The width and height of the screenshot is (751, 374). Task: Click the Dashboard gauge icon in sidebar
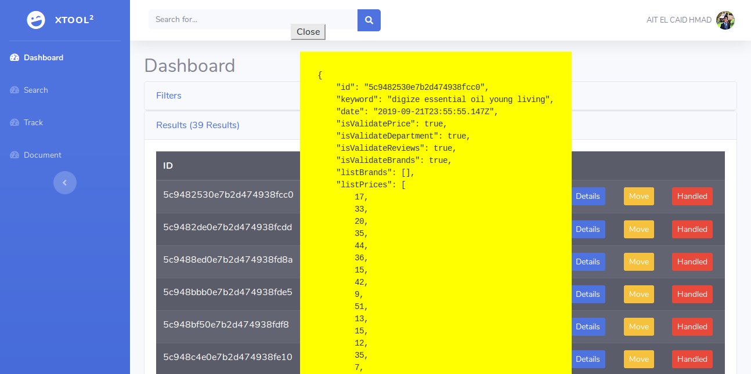click(15, 57)
